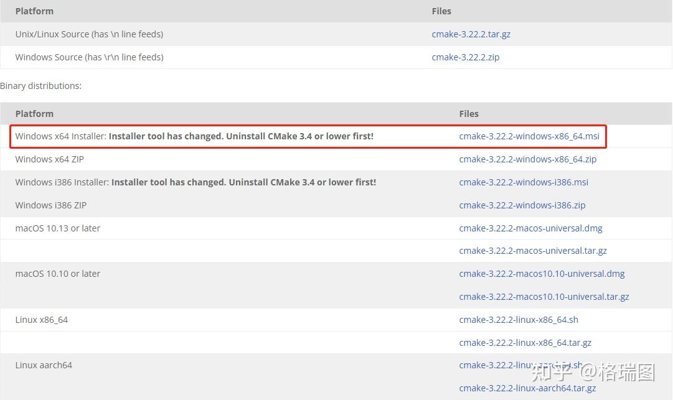The width and height of the screenshot is (673, 400).
Task: Download cmake-3.22.2.zip Windows source
Action: 465,57
